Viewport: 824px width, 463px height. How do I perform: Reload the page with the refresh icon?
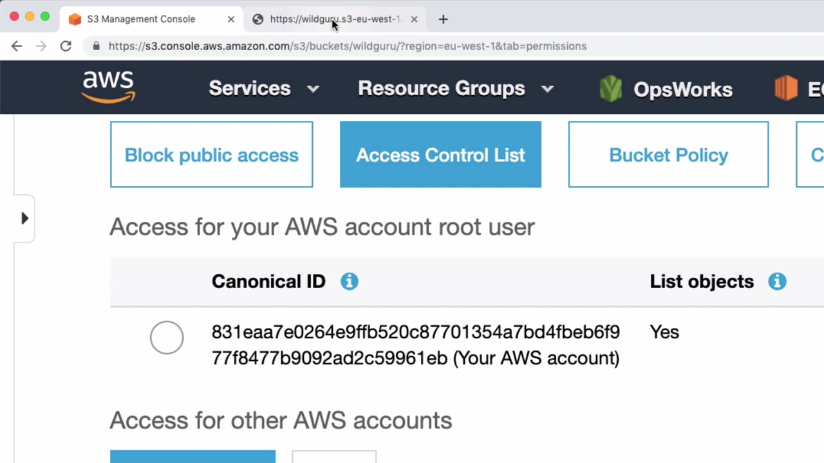coord(66,46)
